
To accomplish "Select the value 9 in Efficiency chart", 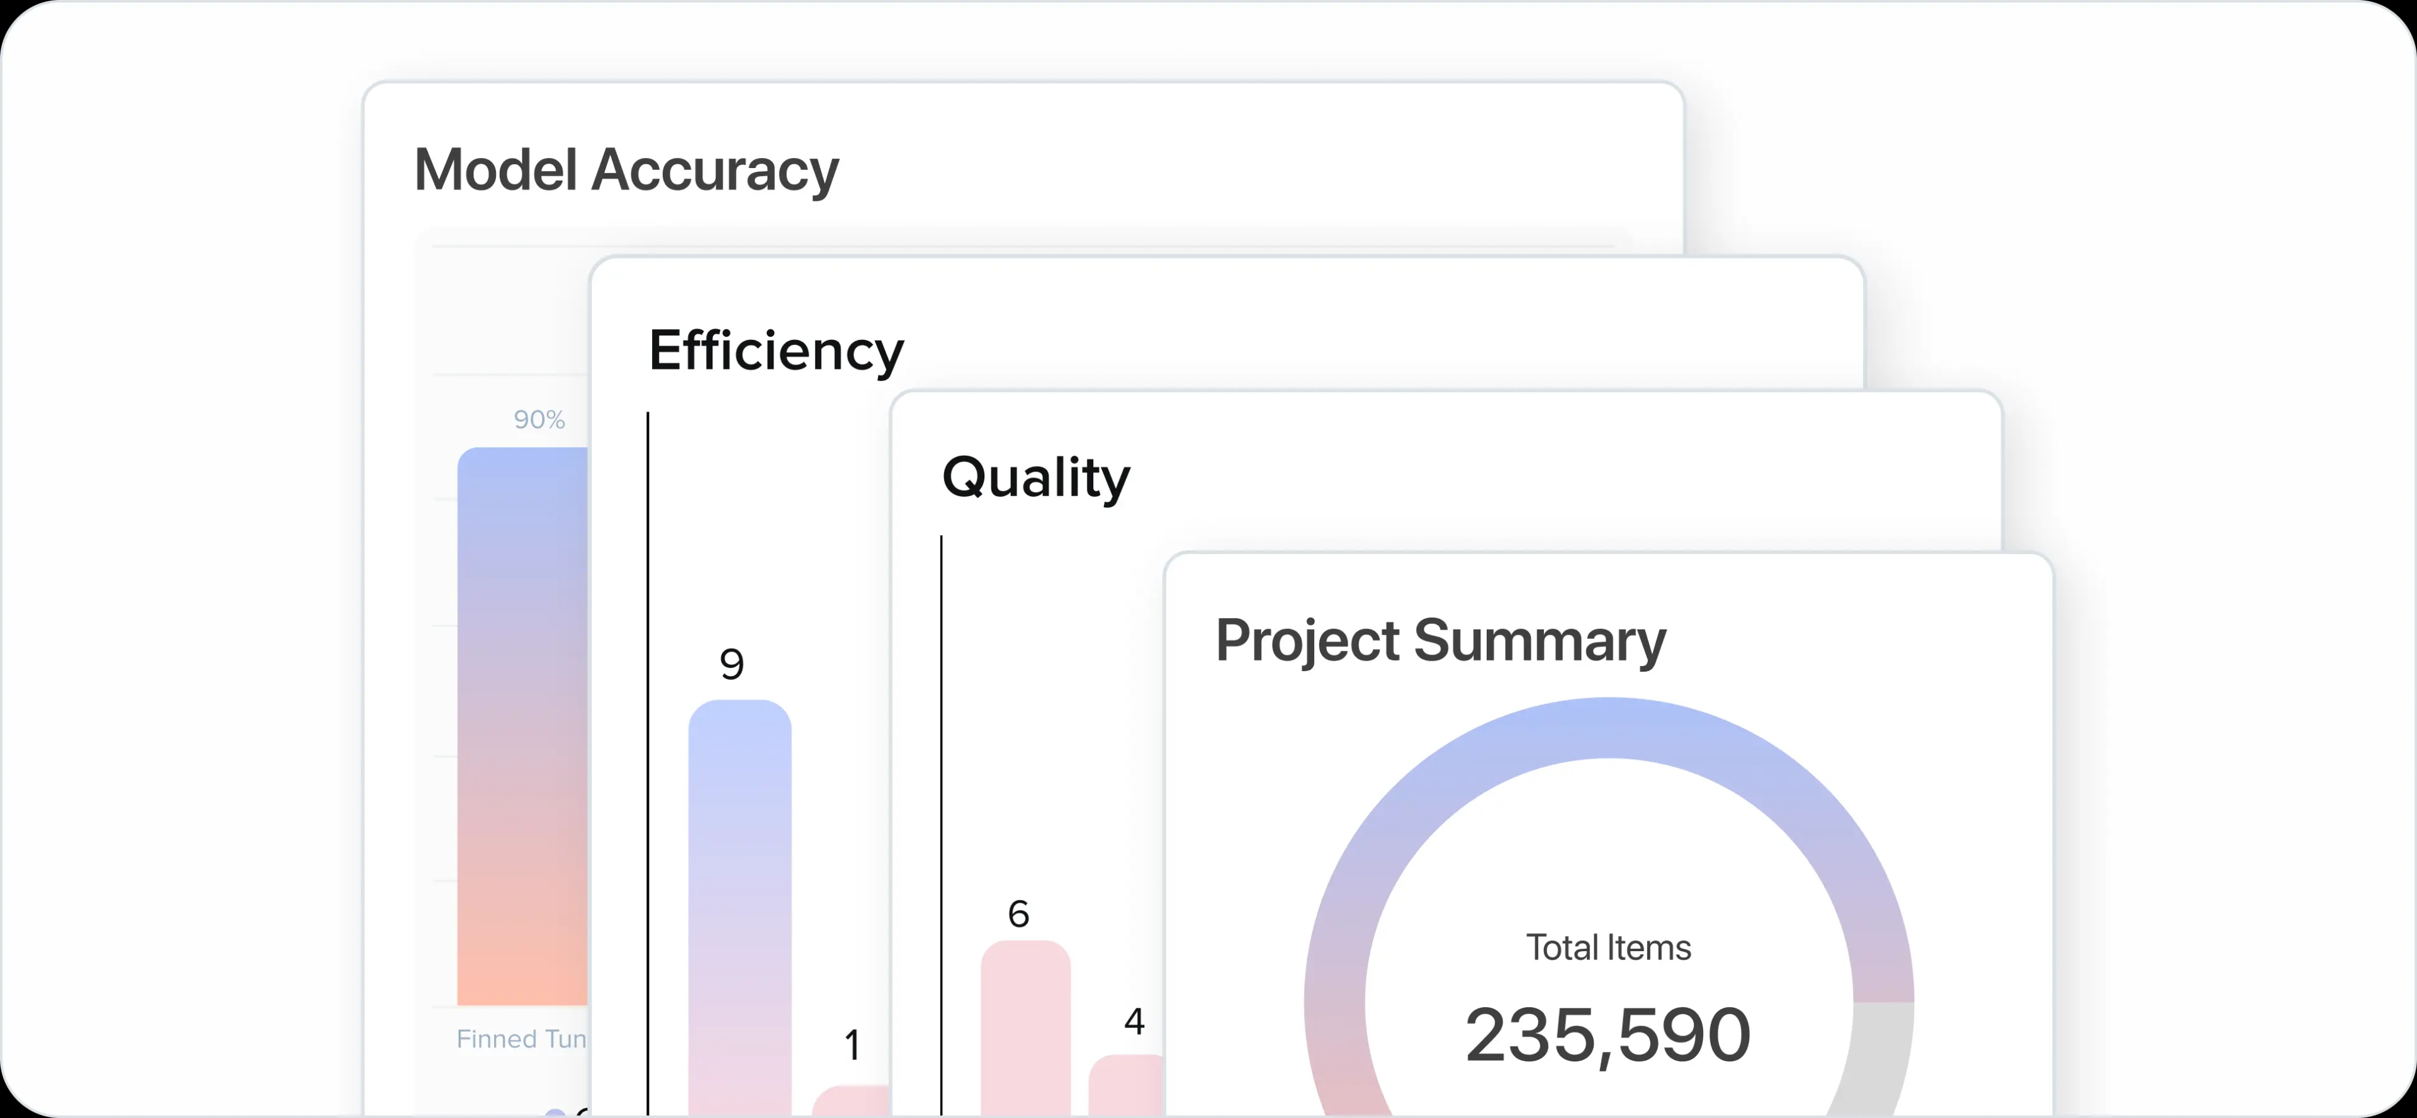I will click(732, 665).
